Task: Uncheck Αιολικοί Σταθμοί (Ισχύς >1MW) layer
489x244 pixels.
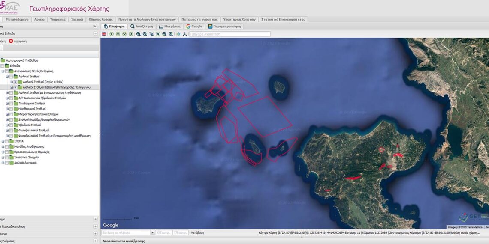Action: point(15,82)
